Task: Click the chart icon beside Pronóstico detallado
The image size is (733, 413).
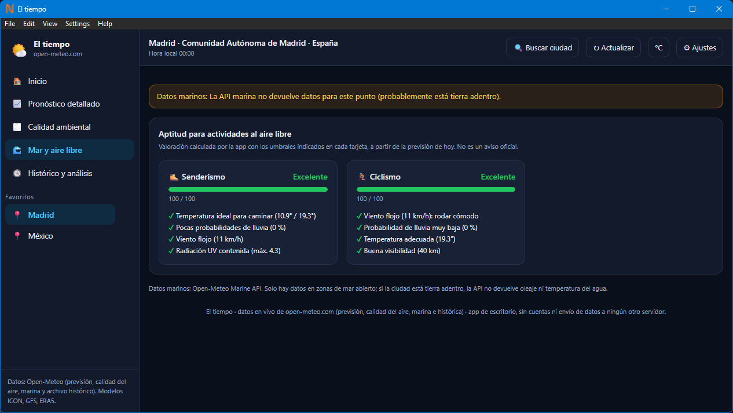Action: [x=17, y=104]
